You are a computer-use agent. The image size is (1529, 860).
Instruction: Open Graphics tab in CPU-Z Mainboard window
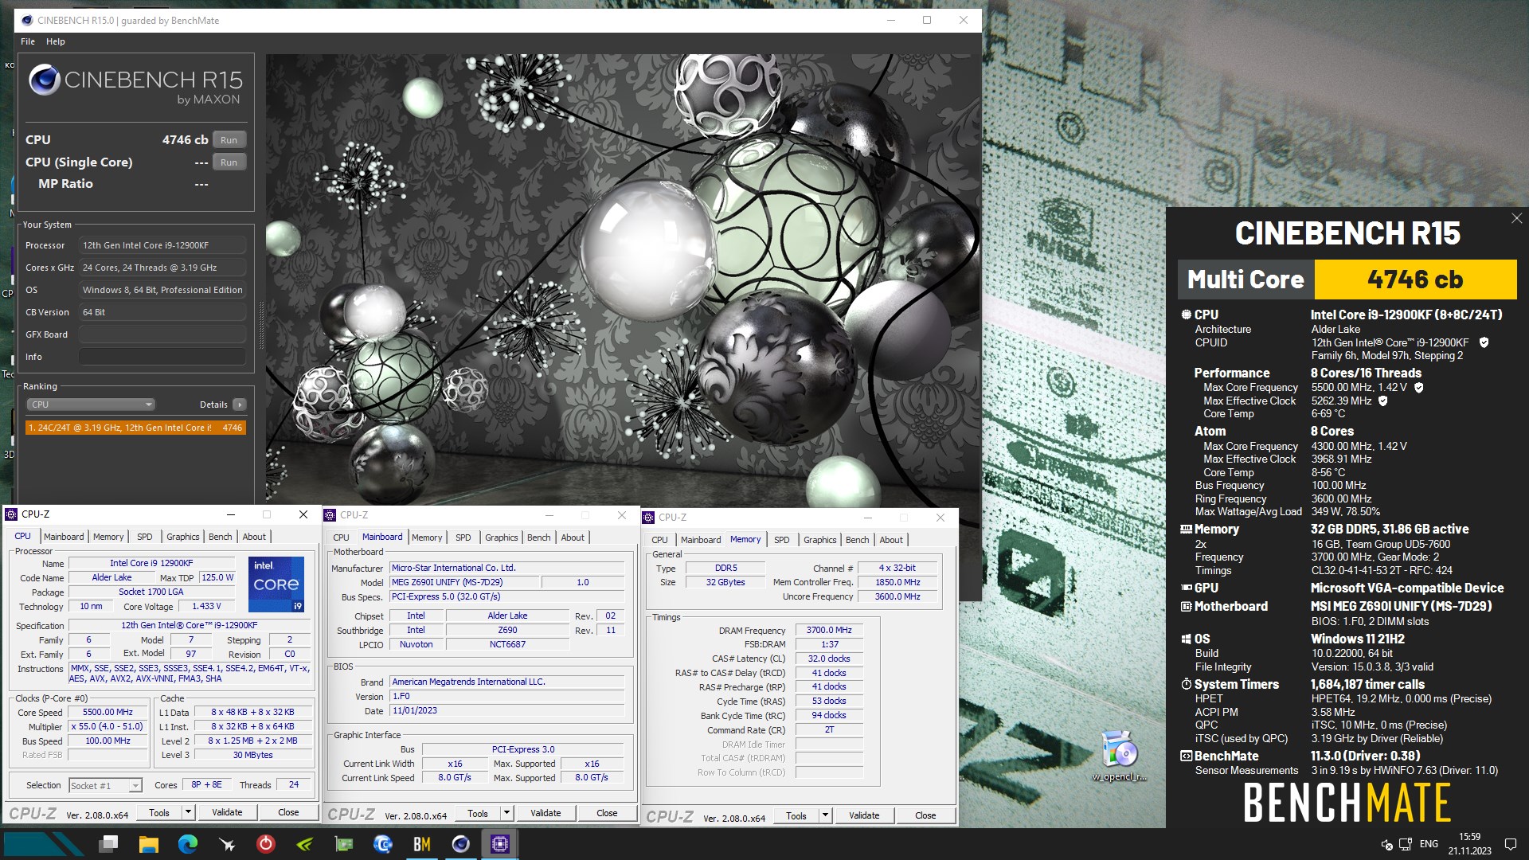502,537
